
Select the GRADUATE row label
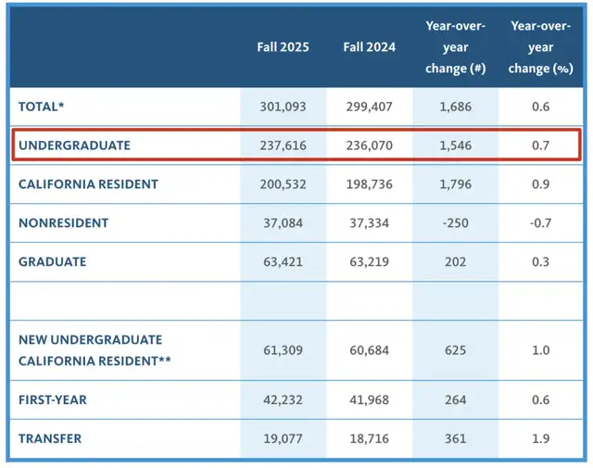tap(52, 262)
